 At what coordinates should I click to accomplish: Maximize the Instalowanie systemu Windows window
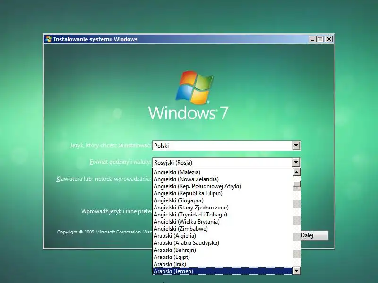(x=320, y=39)
